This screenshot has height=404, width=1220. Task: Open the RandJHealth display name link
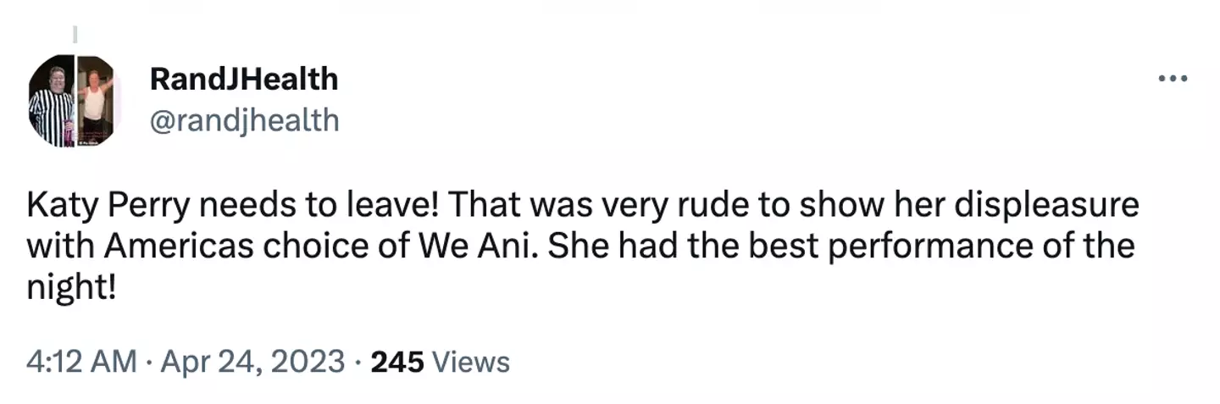[243, 79]
